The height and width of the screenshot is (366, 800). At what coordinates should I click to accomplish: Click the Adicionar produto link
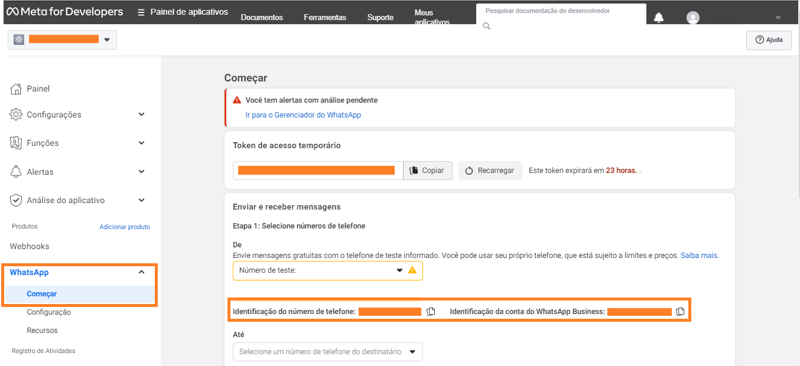tap(125, 227)
